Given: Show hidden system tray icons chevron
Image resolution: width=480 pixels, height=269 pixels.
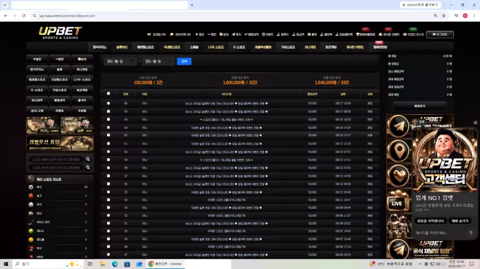Looking at the screenshot, I should [420, 264].
